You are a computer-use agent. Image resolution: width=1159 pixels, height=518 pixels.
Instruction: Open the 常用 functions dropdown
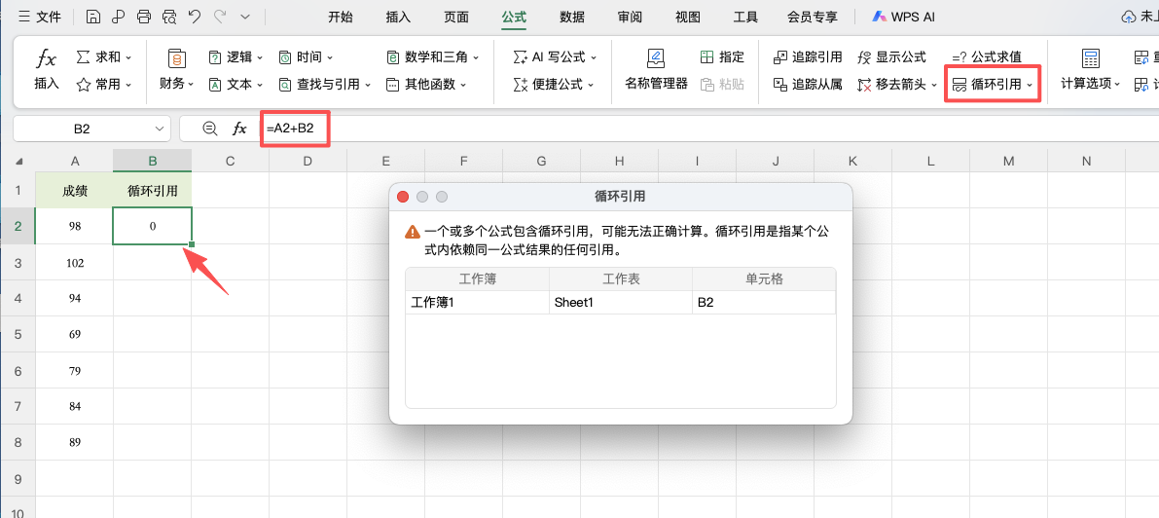coord(104,85)
